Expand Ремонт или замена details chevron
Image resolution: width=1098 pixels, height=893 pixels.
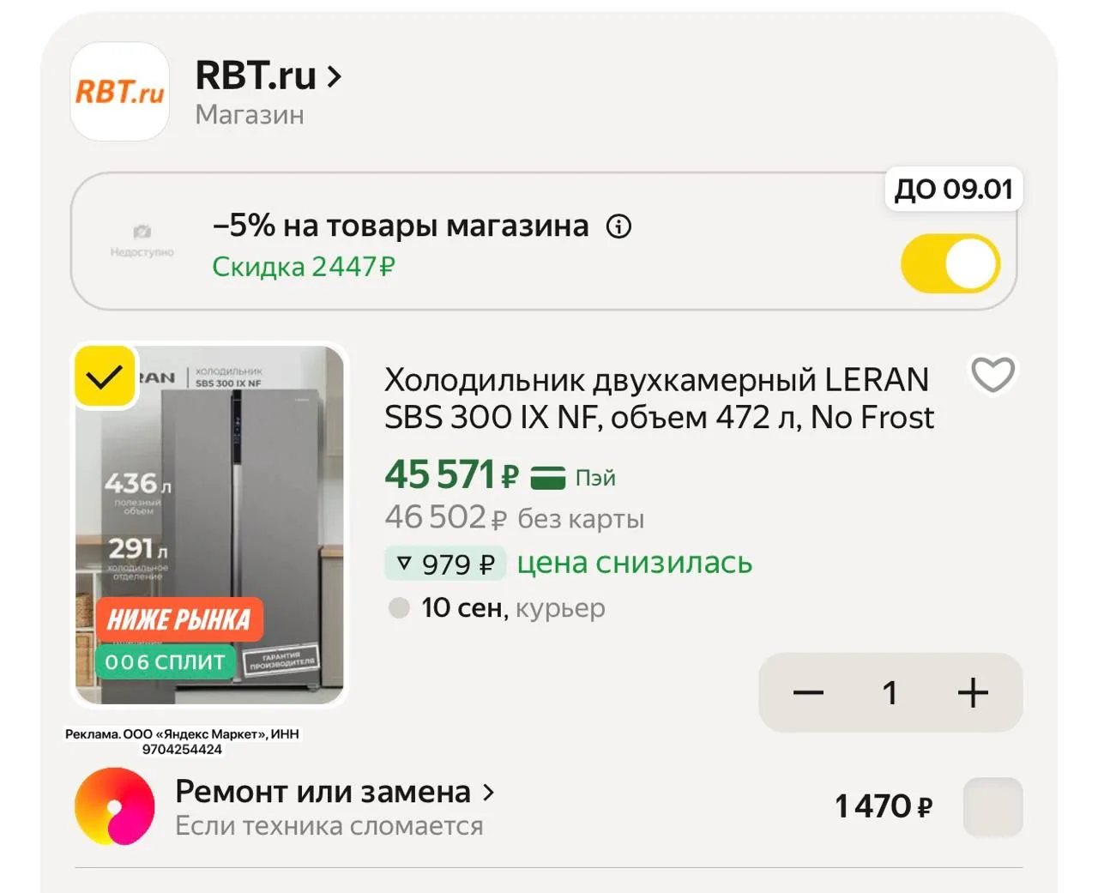tap(488, 793)
